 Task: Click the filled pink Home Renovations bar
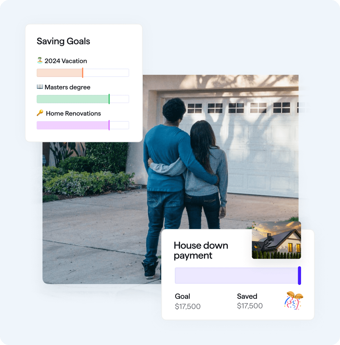72,125
